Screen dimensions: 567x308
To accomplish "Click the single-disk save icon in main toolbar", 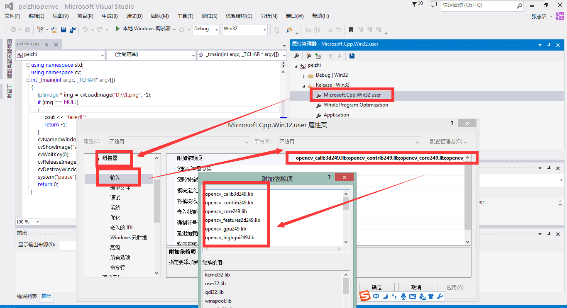I will point(64,29).
